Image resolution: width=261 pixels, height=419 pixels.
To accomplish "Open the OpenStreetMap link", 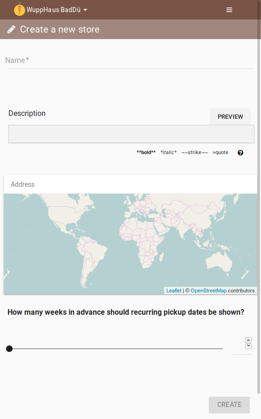I will click(209, 291).
